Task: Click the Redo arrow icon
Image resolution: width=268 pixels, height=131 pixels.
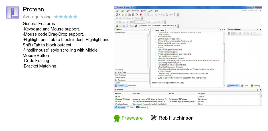Action: [159, 15]
